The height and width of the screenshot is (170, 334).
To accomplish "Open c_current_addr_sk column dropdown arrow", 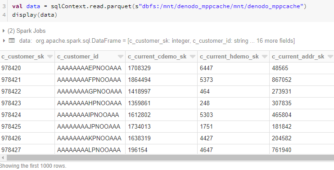I will click(x=330, y=57).
